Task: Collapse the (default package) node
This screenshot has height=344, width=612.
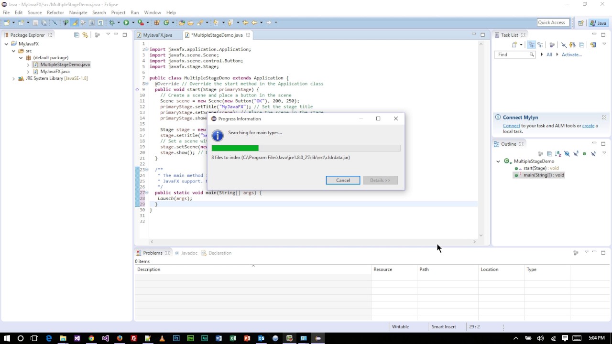Action: 21,58
